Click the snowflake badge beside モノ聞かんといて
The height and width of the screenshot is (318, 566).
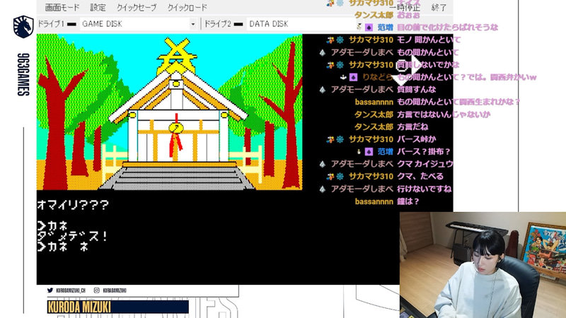(340, 40)
